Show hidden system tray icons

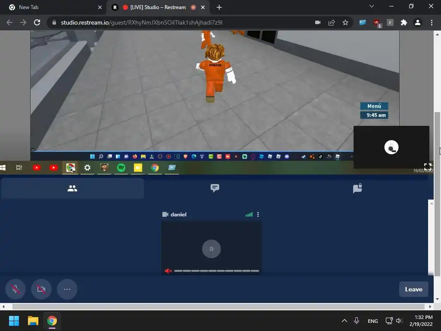pos(344,321)
